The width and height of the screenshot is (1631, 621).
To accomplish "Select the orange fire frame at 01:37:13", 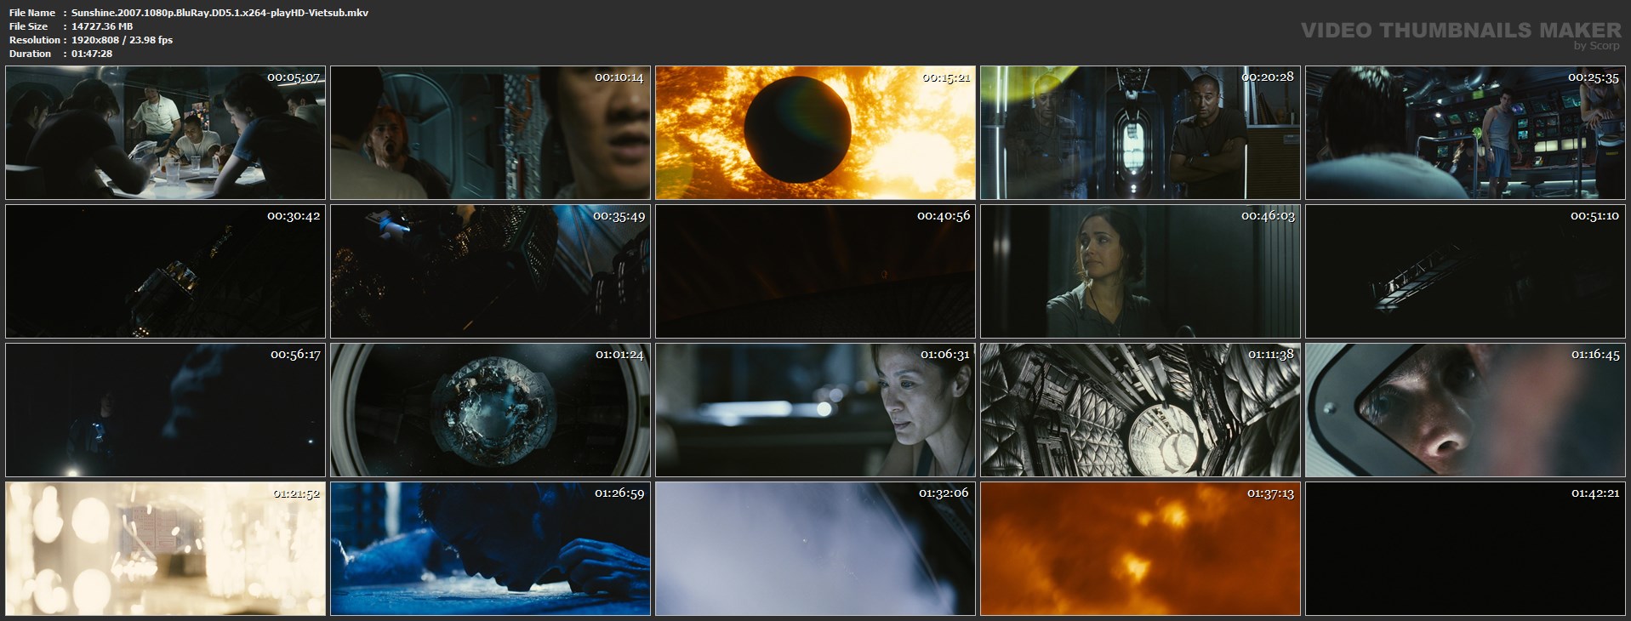I will click(1141, 550).
